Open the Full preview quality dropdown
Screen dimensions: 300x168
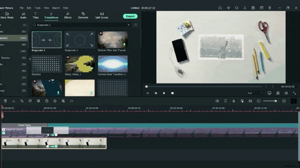tap(255, 93)
